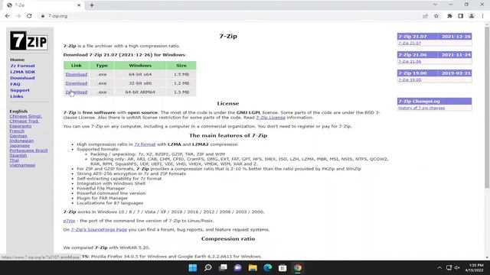Switch language to Vietnamese
The width and height of the screenshot is (490, 275).
22,165
